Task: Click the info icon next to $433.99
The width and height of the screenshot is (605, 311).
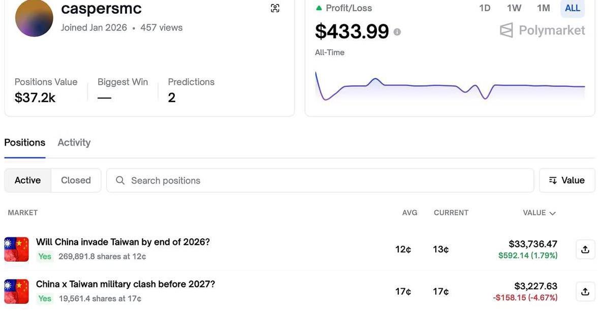Action: pyautogui.click(x=397, y=32)
